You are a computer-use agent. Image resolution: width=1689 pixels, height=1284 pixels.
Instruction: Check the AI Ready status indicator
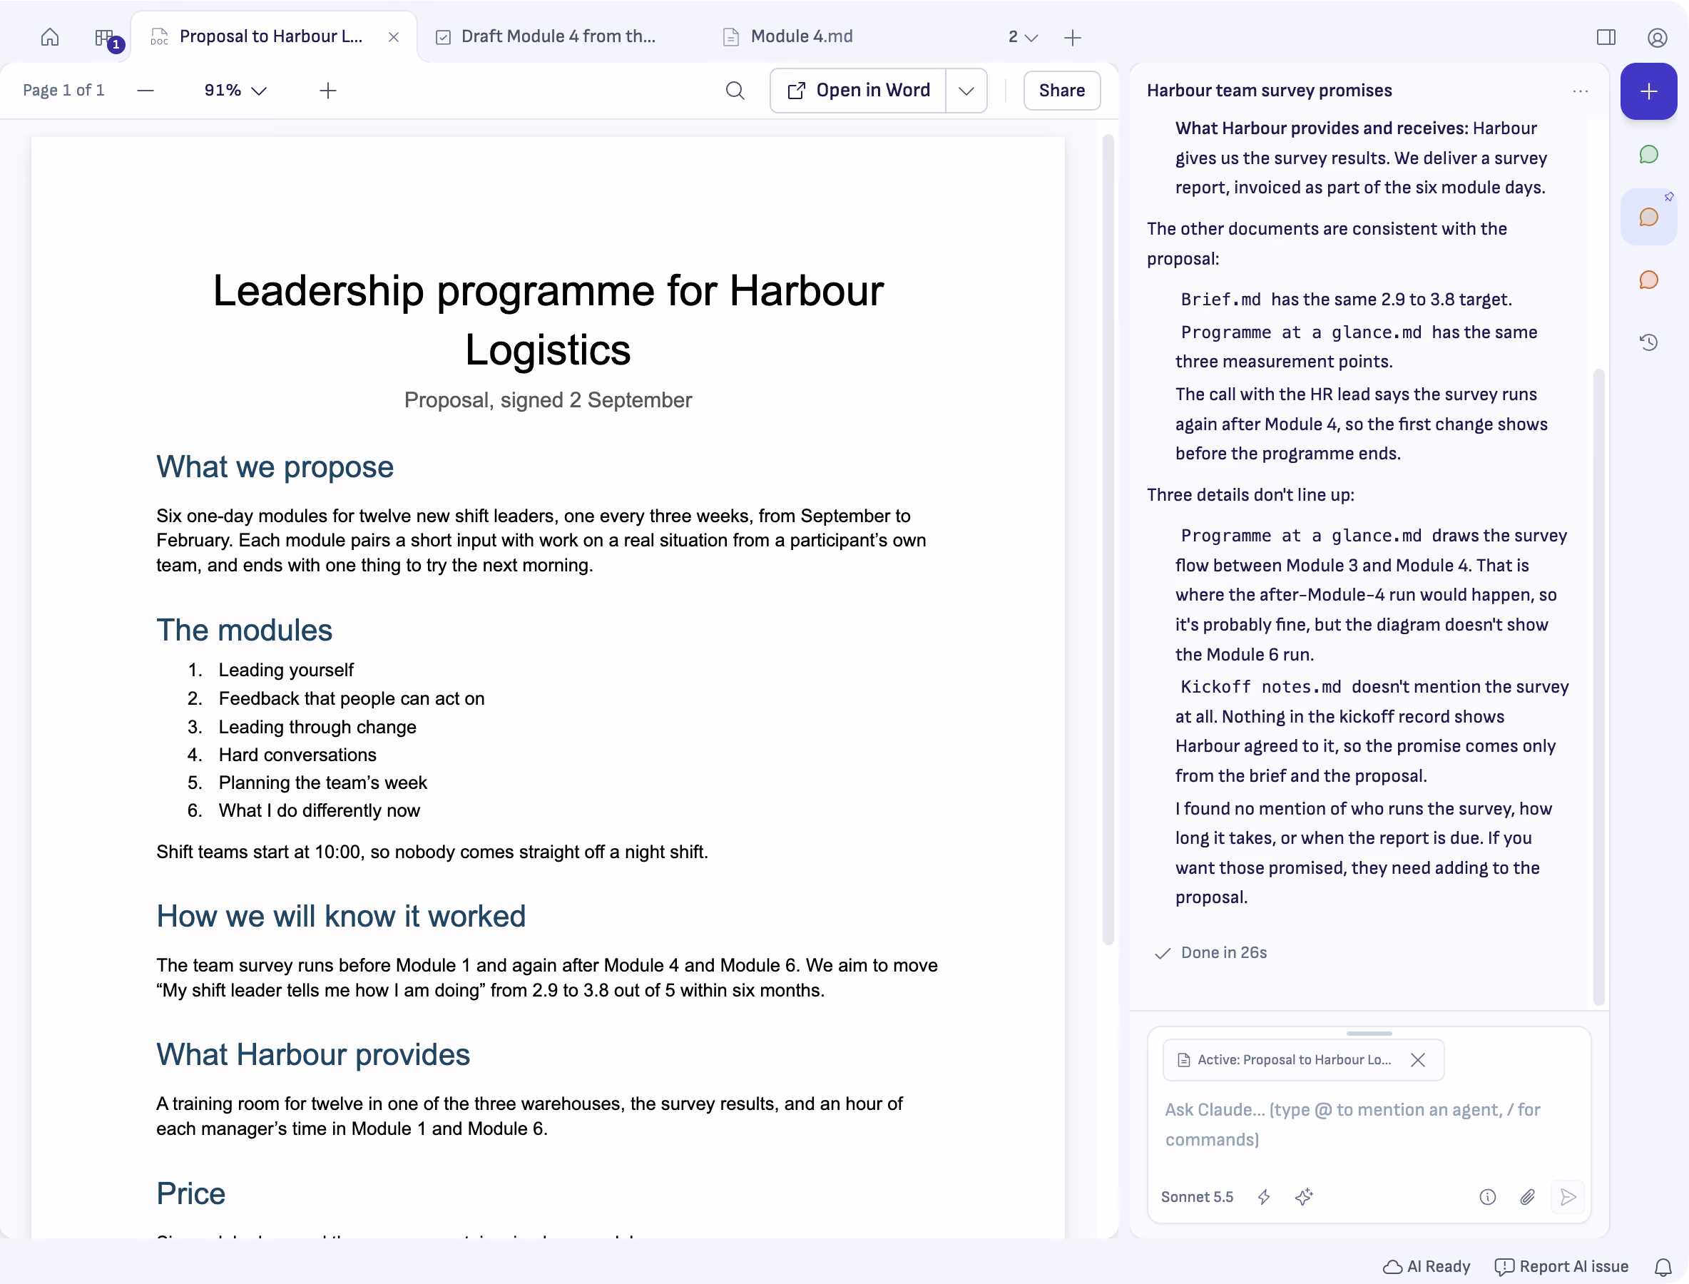(x=1427, y=1266)
